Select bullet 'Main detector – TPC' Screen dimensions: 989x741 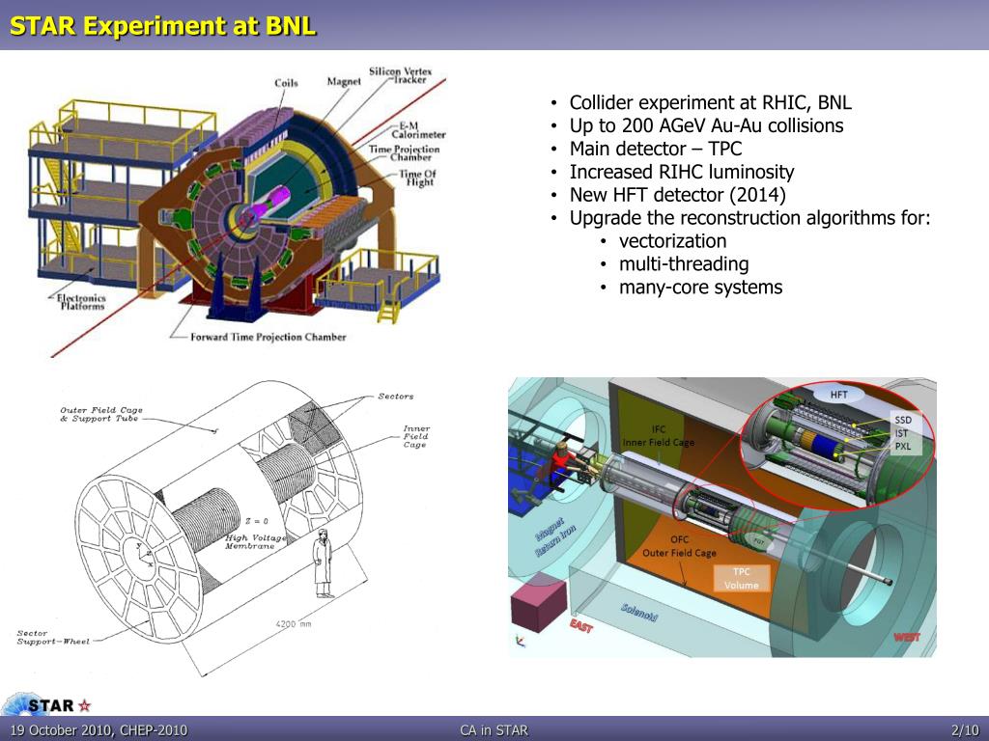pyautogui.click(x=656, y=149)
